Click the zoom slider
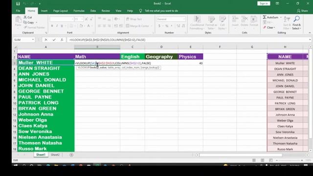This screenshot has height=176, width=313. point(289,160)
